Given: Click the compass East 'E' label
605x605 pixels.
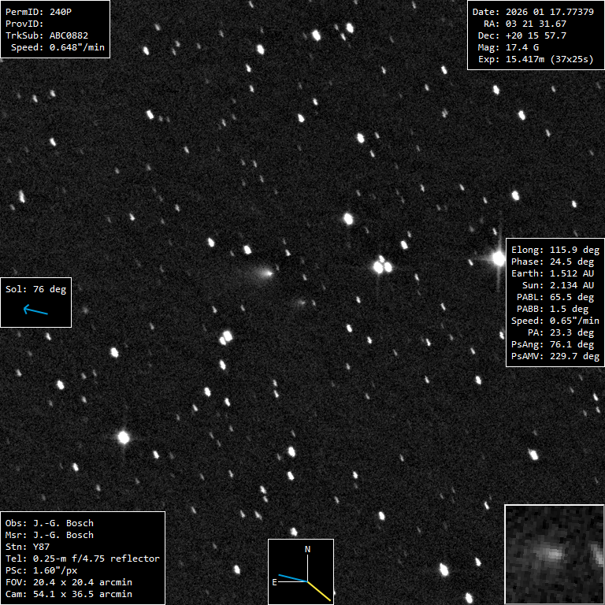Looking at the screenshot, I should 274,582.
